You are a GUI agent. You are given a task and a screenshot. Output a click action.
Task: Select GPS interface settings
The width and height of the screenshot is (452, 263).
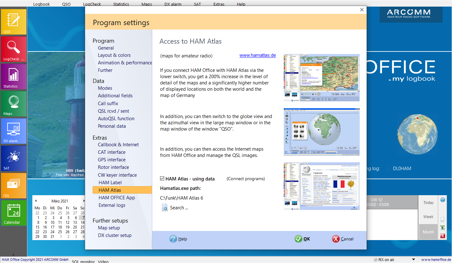point(112,160)
